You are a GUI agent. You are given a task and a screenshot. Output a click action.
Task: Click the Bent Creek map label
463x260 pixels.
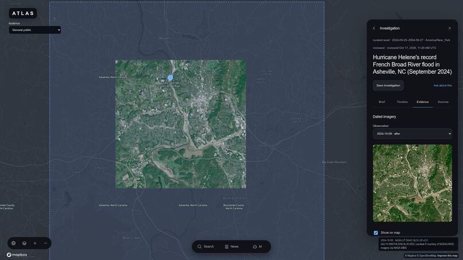coord(131,238)
